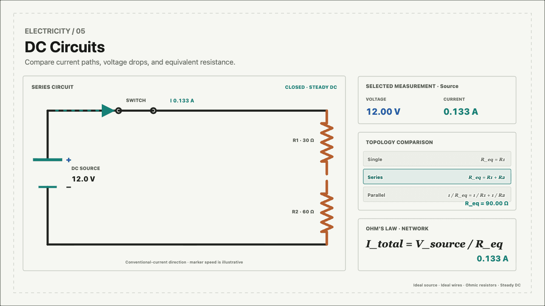Click the OHM'S LAW · NETWORK heading
This screenshot has width=545, height=306.
coord(397,229)
